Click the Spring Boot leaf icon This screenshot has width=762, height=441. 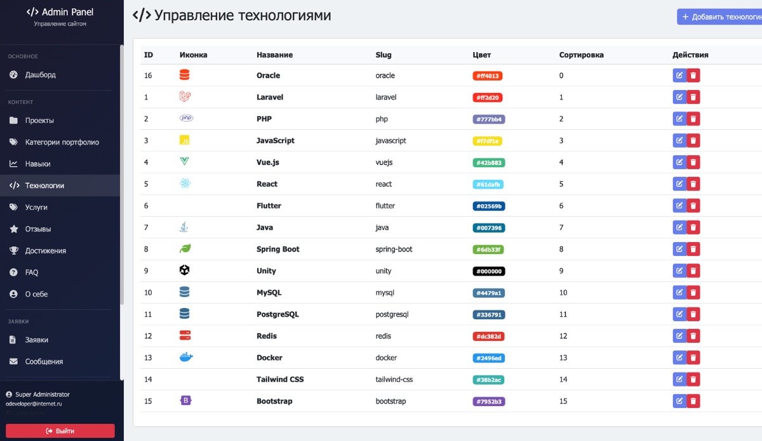point(185,249)
